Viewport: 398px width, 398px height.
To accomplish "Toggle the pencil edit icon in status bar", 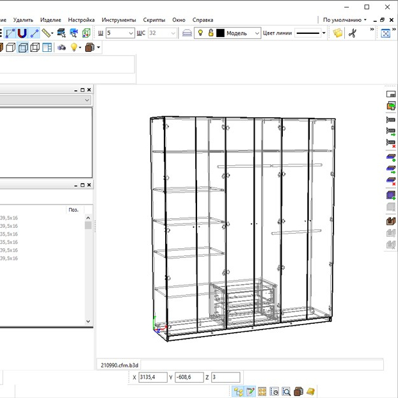I will (x=250, y=392).
